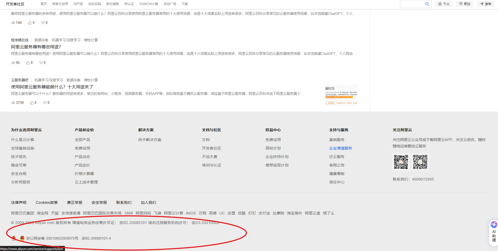Open footer link 迁云服务

coord(337,157)
